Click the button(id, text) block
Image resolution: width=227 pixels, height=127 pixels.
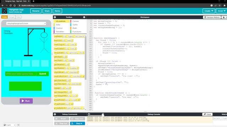[63, 41]
